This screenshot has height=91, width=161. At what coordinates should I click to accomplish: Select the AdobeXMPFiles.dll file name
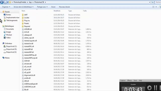coord(30,55)
